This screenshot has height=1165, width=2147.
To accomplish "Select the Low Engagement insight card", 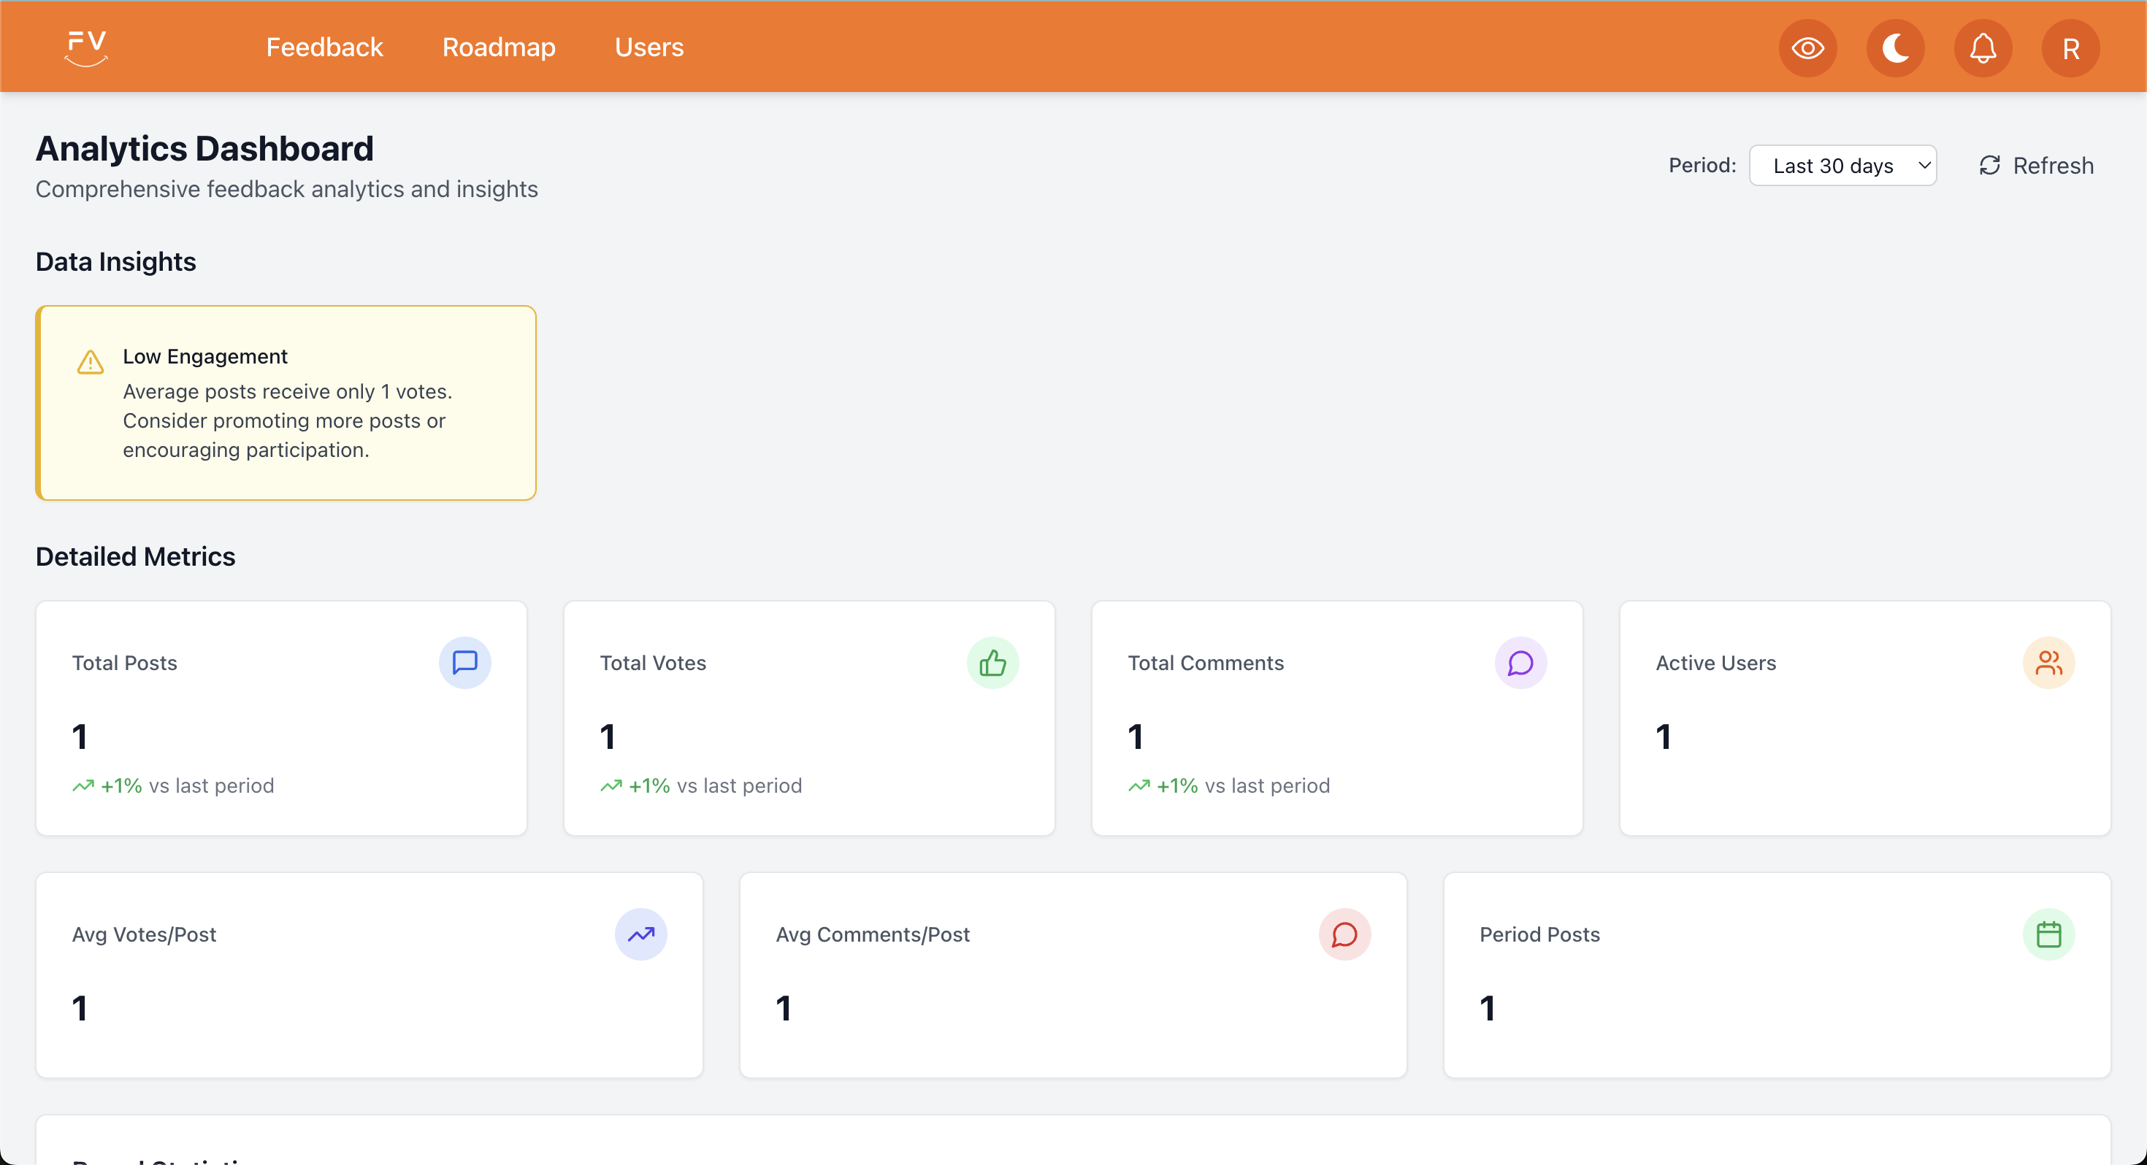I will [x=286, y=404].
